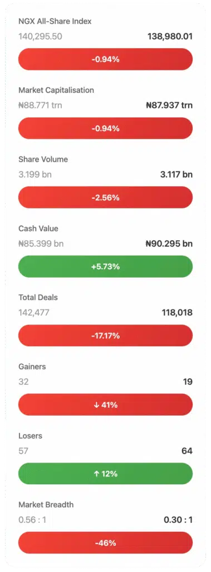
Task: Click the Gainers current count 19
Action: [x=188, y=382]
